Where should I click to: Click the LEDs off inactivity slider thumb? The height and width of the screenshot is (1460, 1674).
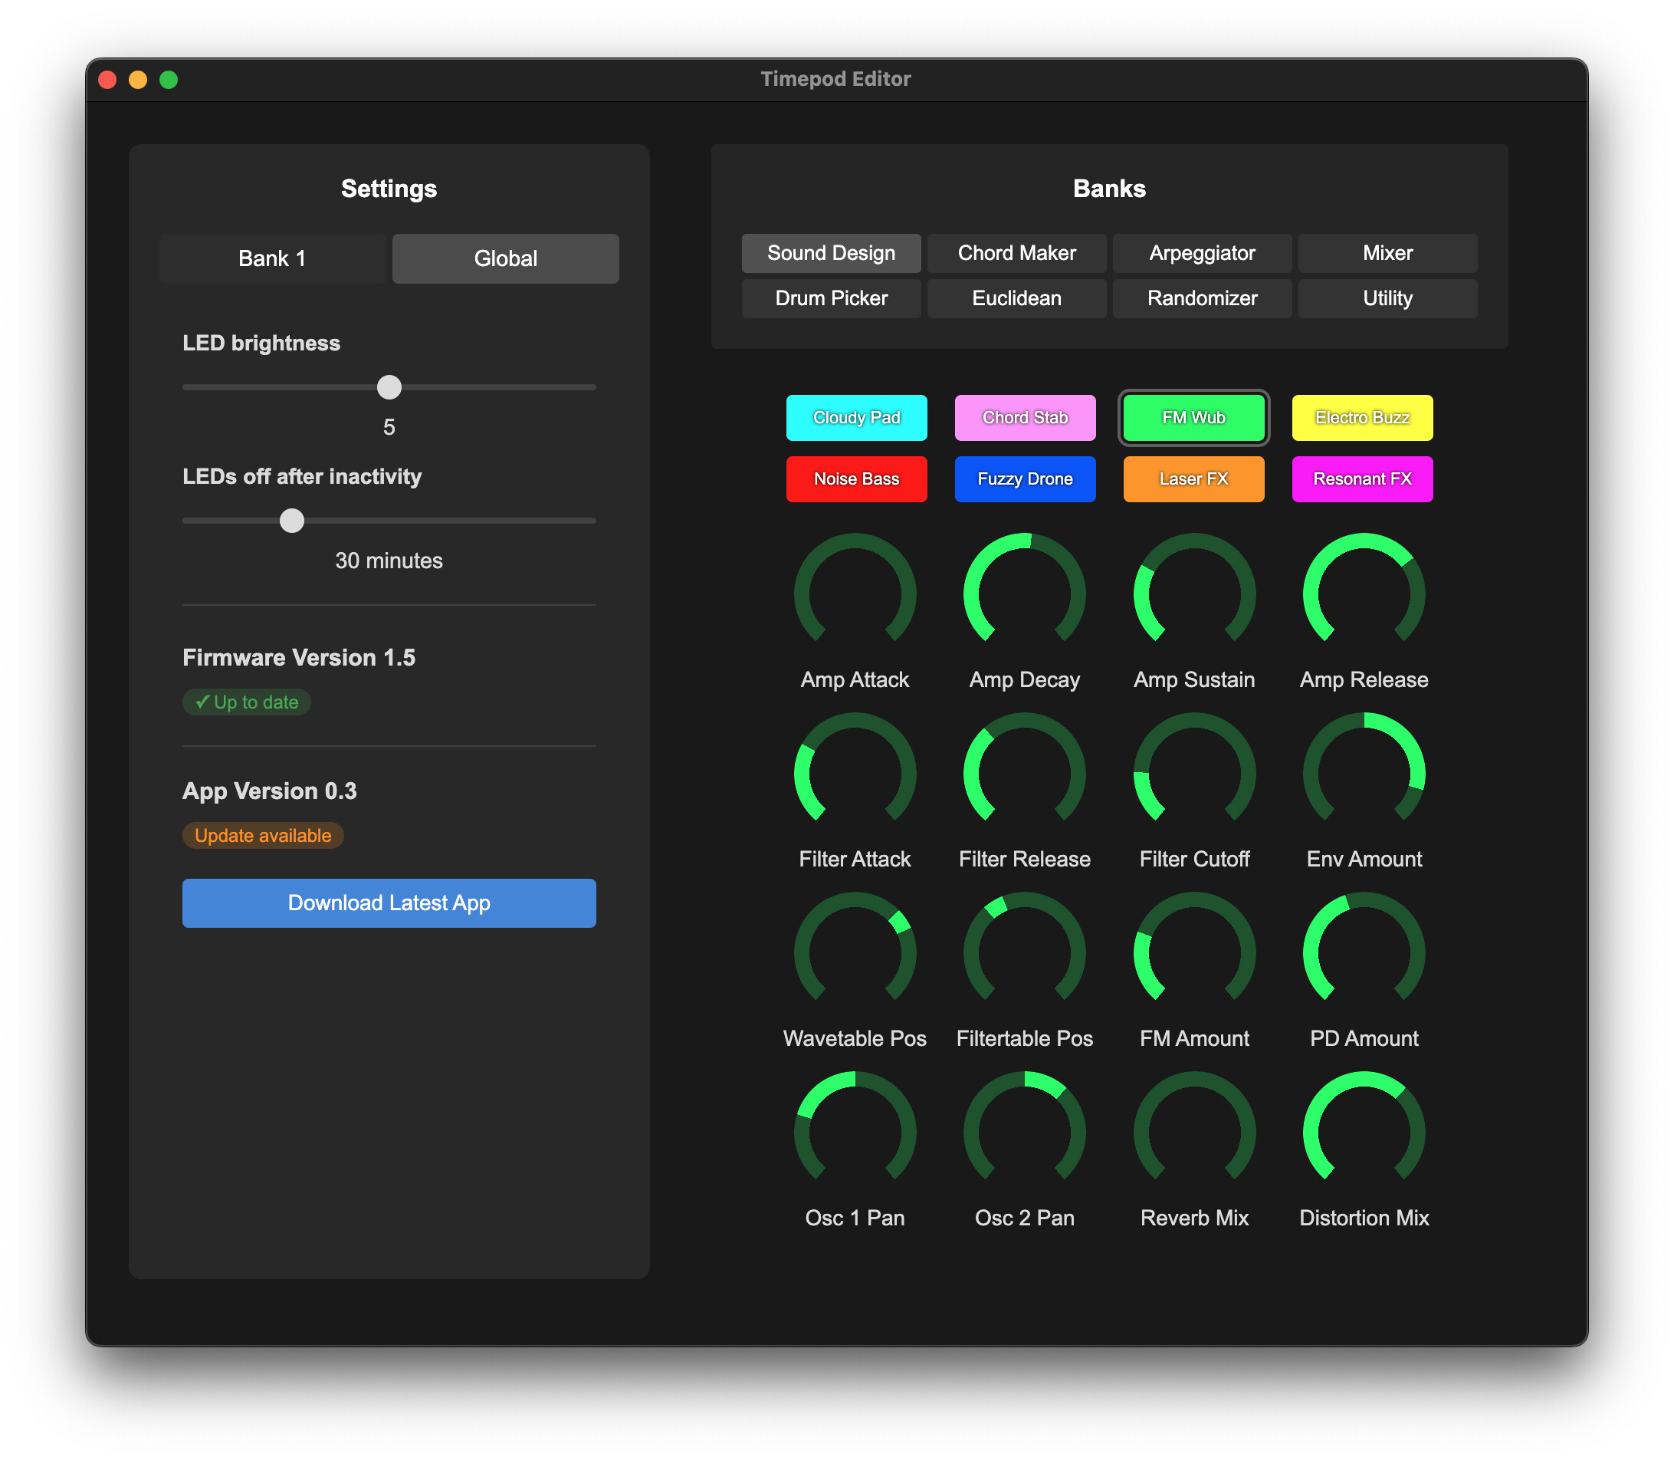(291, 520)
